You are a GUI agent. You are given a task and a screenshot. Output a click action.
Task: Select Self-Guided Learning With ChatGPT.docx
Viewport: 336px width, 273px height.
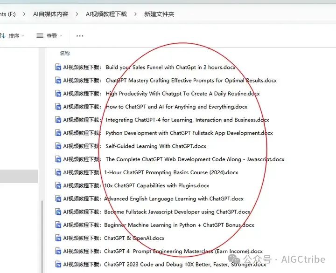[x=131, y=146]
